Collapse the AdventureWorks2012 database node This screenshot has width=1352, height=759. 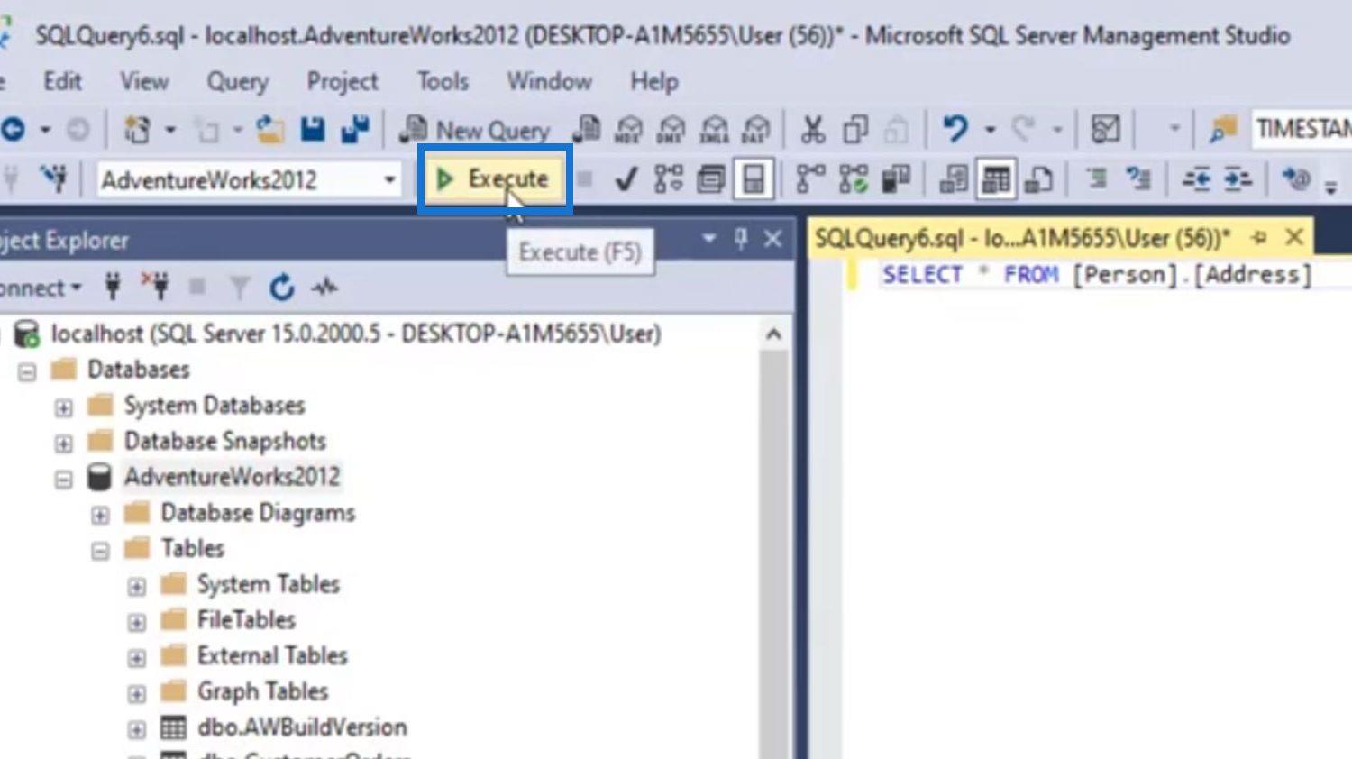(63, 479)
